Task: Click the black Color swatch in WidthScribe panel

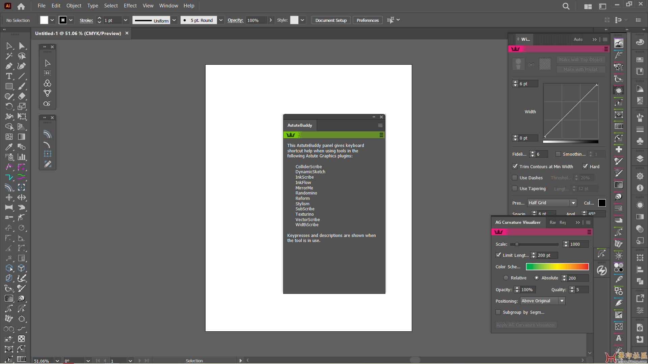Action: [602, 203]
